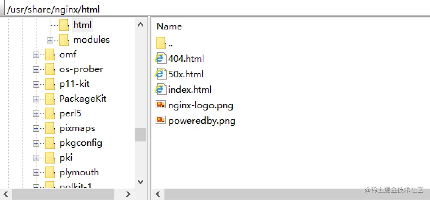Expand the omf tree node
Viewport: 430px width, 200px height.
36,55
